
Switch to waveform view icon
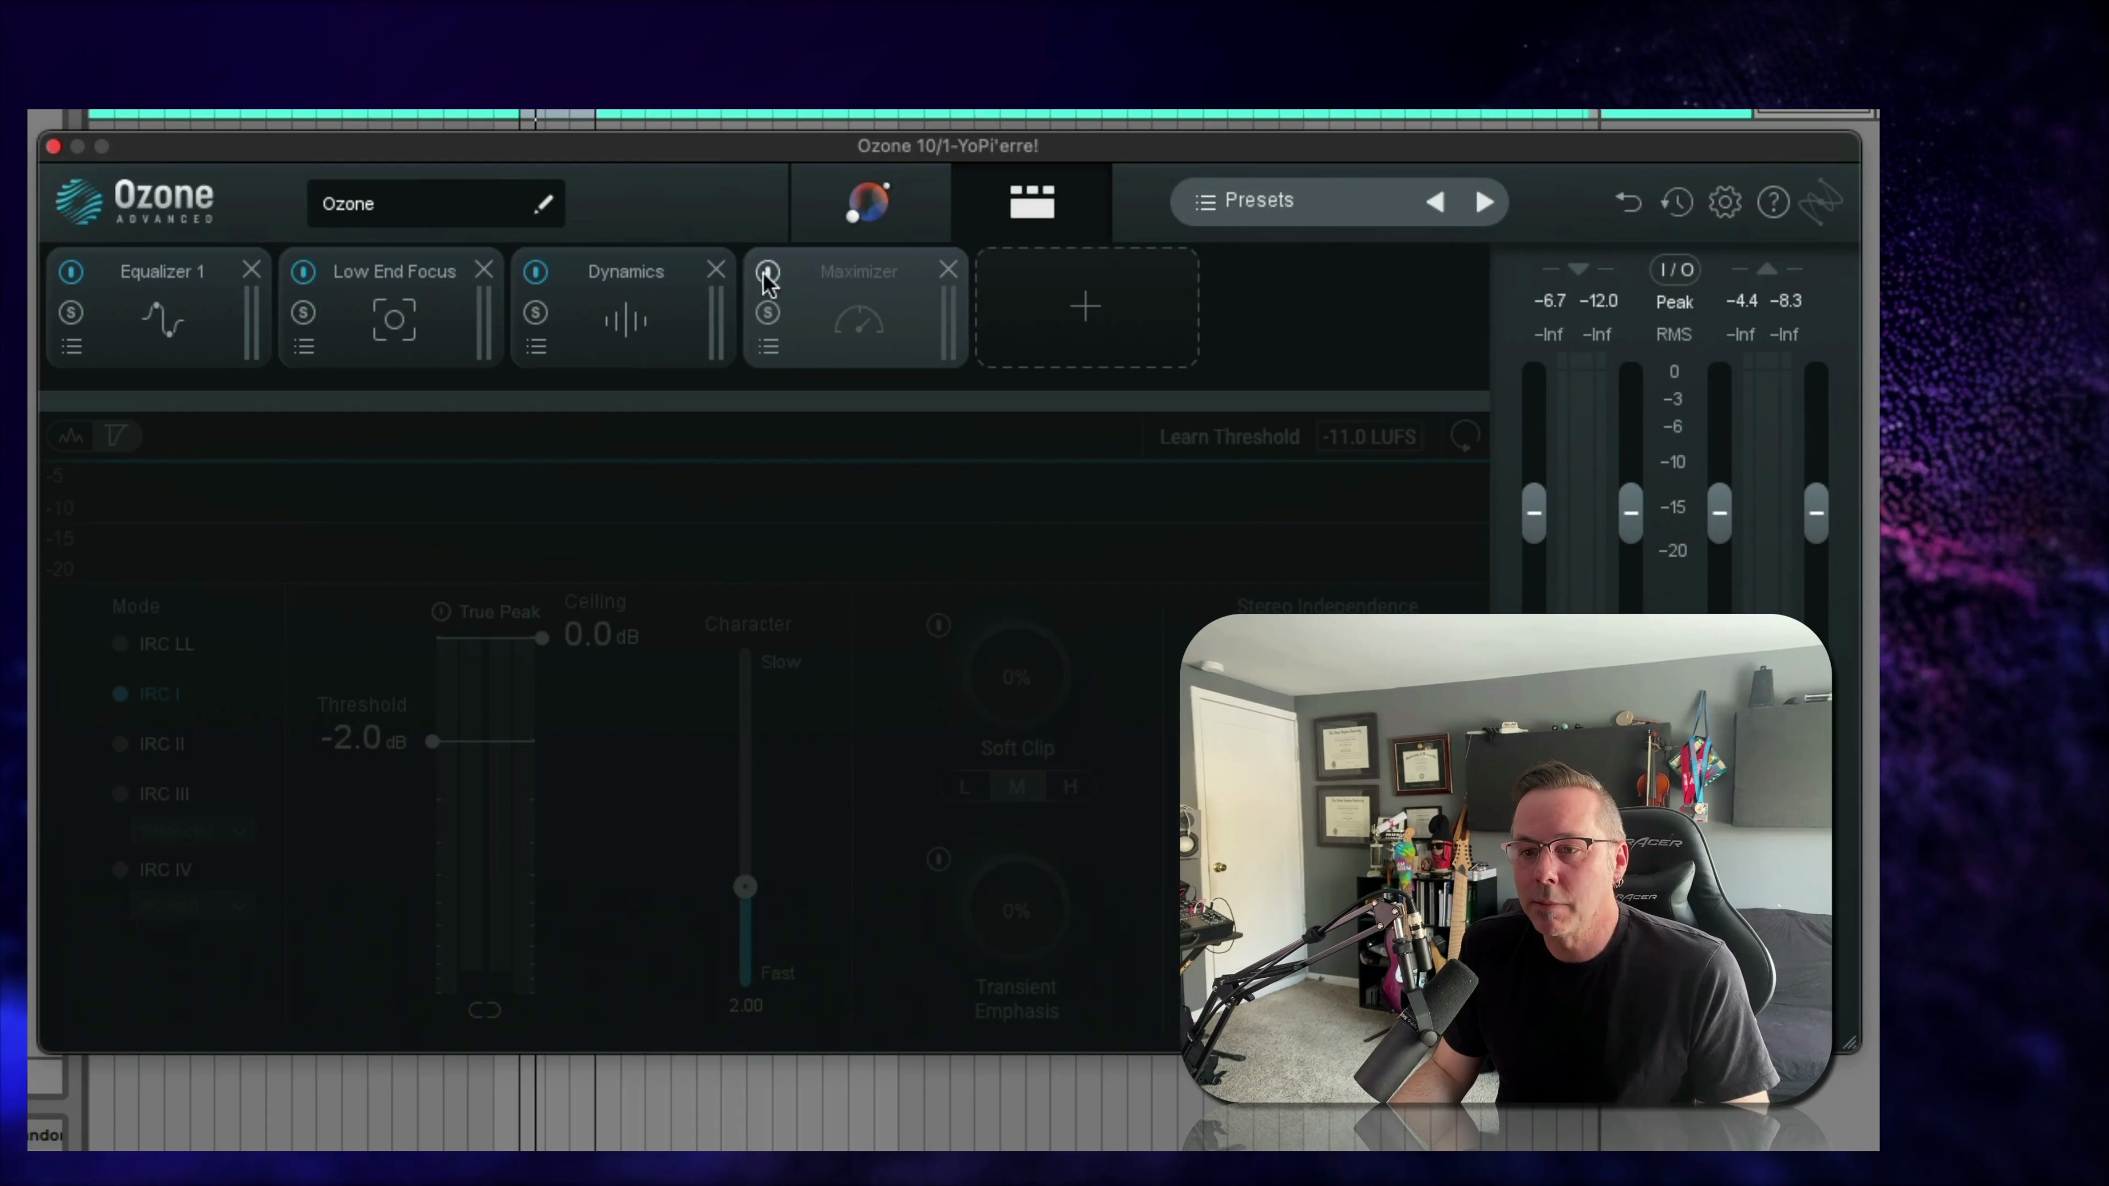point(72,437)
